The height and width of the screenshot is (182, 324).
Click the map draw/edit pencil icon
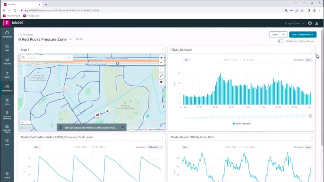click(161, 69)
